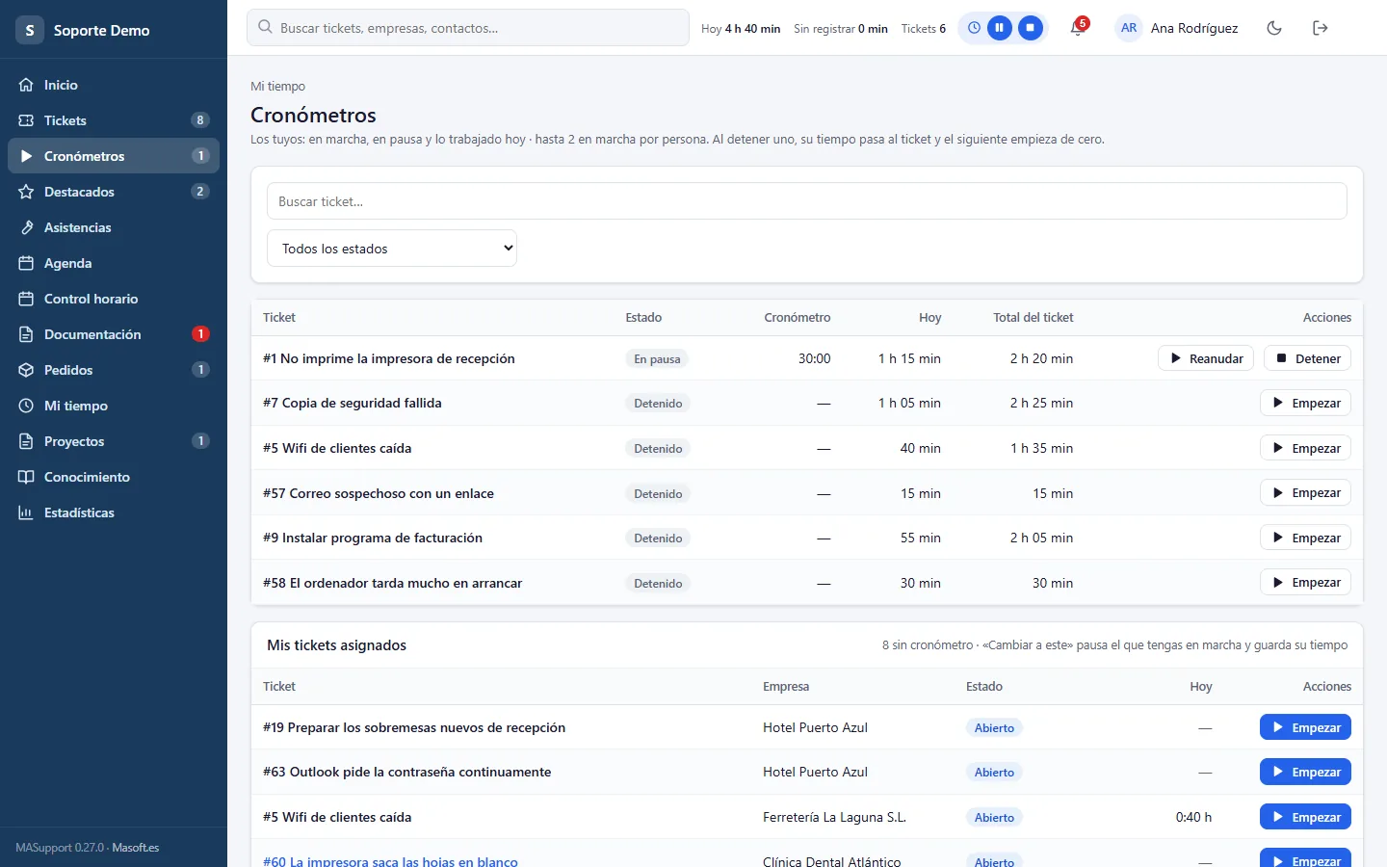1387x867 pixels.
Task: Open the notifications bell
Action: (1078, 28)
